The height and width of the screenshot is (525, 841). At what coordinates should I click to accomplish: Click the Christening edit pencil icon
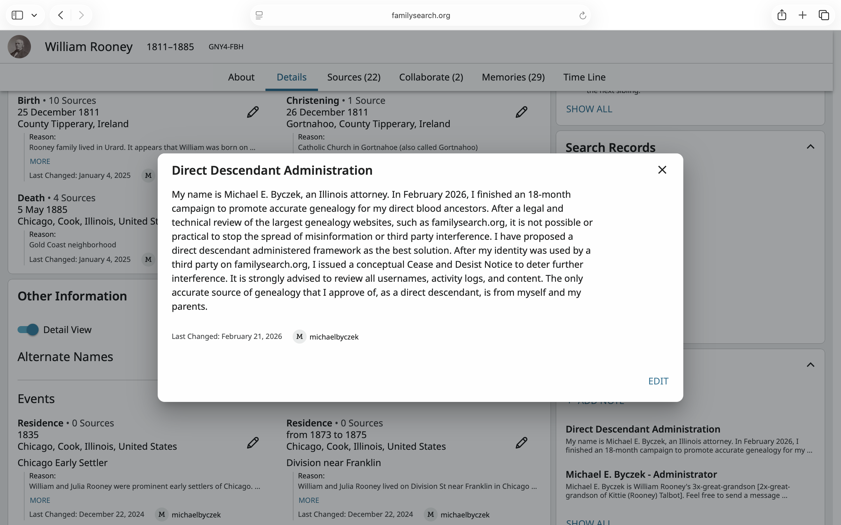(521, 112)
